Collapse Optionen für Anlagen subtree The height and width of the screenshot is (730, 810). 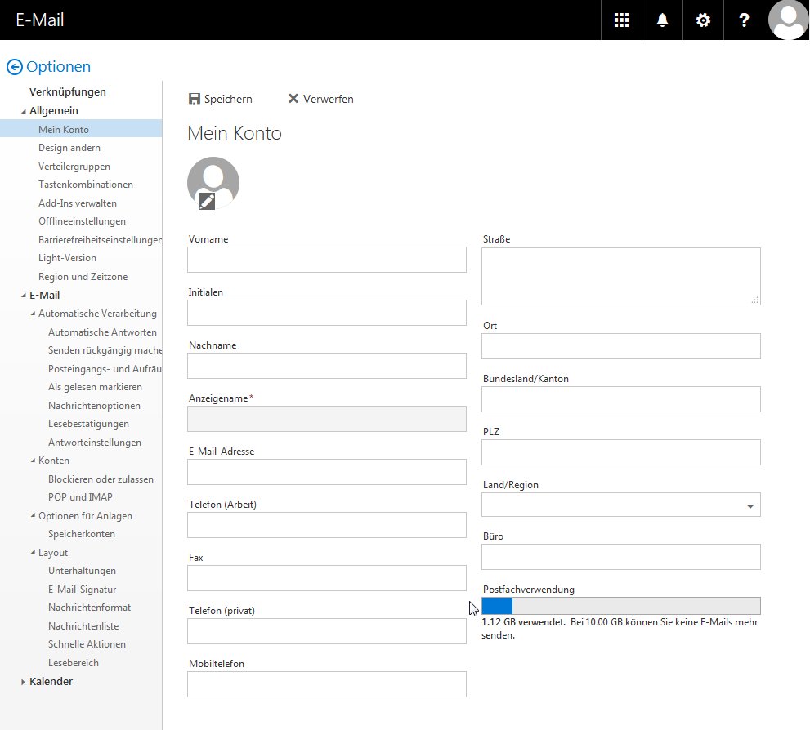coord(33,516)
